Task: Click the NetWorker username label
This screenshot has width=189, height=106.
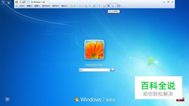Action: coord(94,65)
